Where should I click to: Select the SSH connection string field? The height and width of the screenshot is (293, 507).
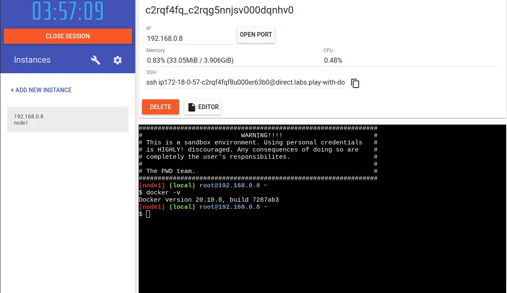244,82
